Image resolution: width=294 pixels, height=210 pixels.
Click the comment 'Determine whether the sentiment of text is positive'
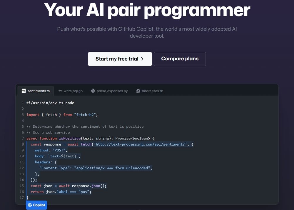pos(85,126)
